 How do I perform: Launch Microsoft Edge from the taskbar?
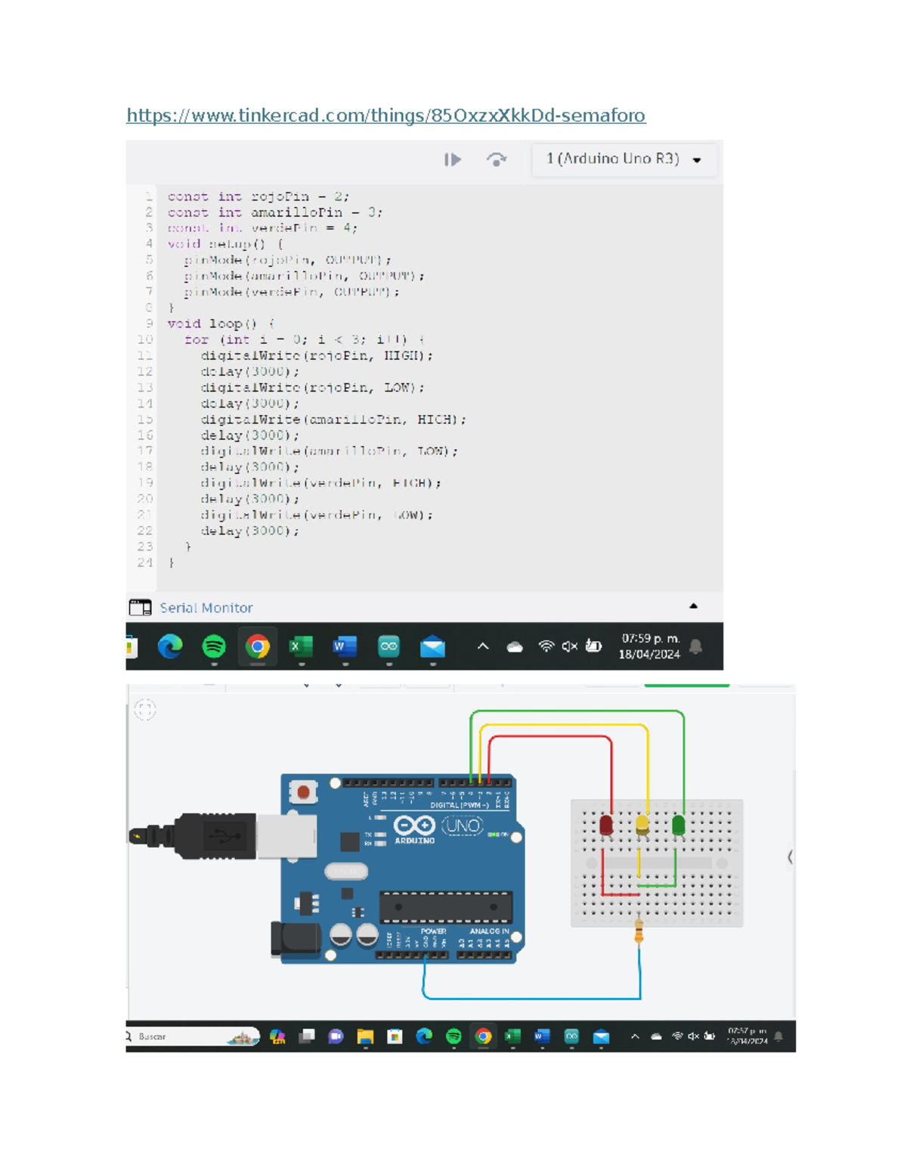pos(171,646)
